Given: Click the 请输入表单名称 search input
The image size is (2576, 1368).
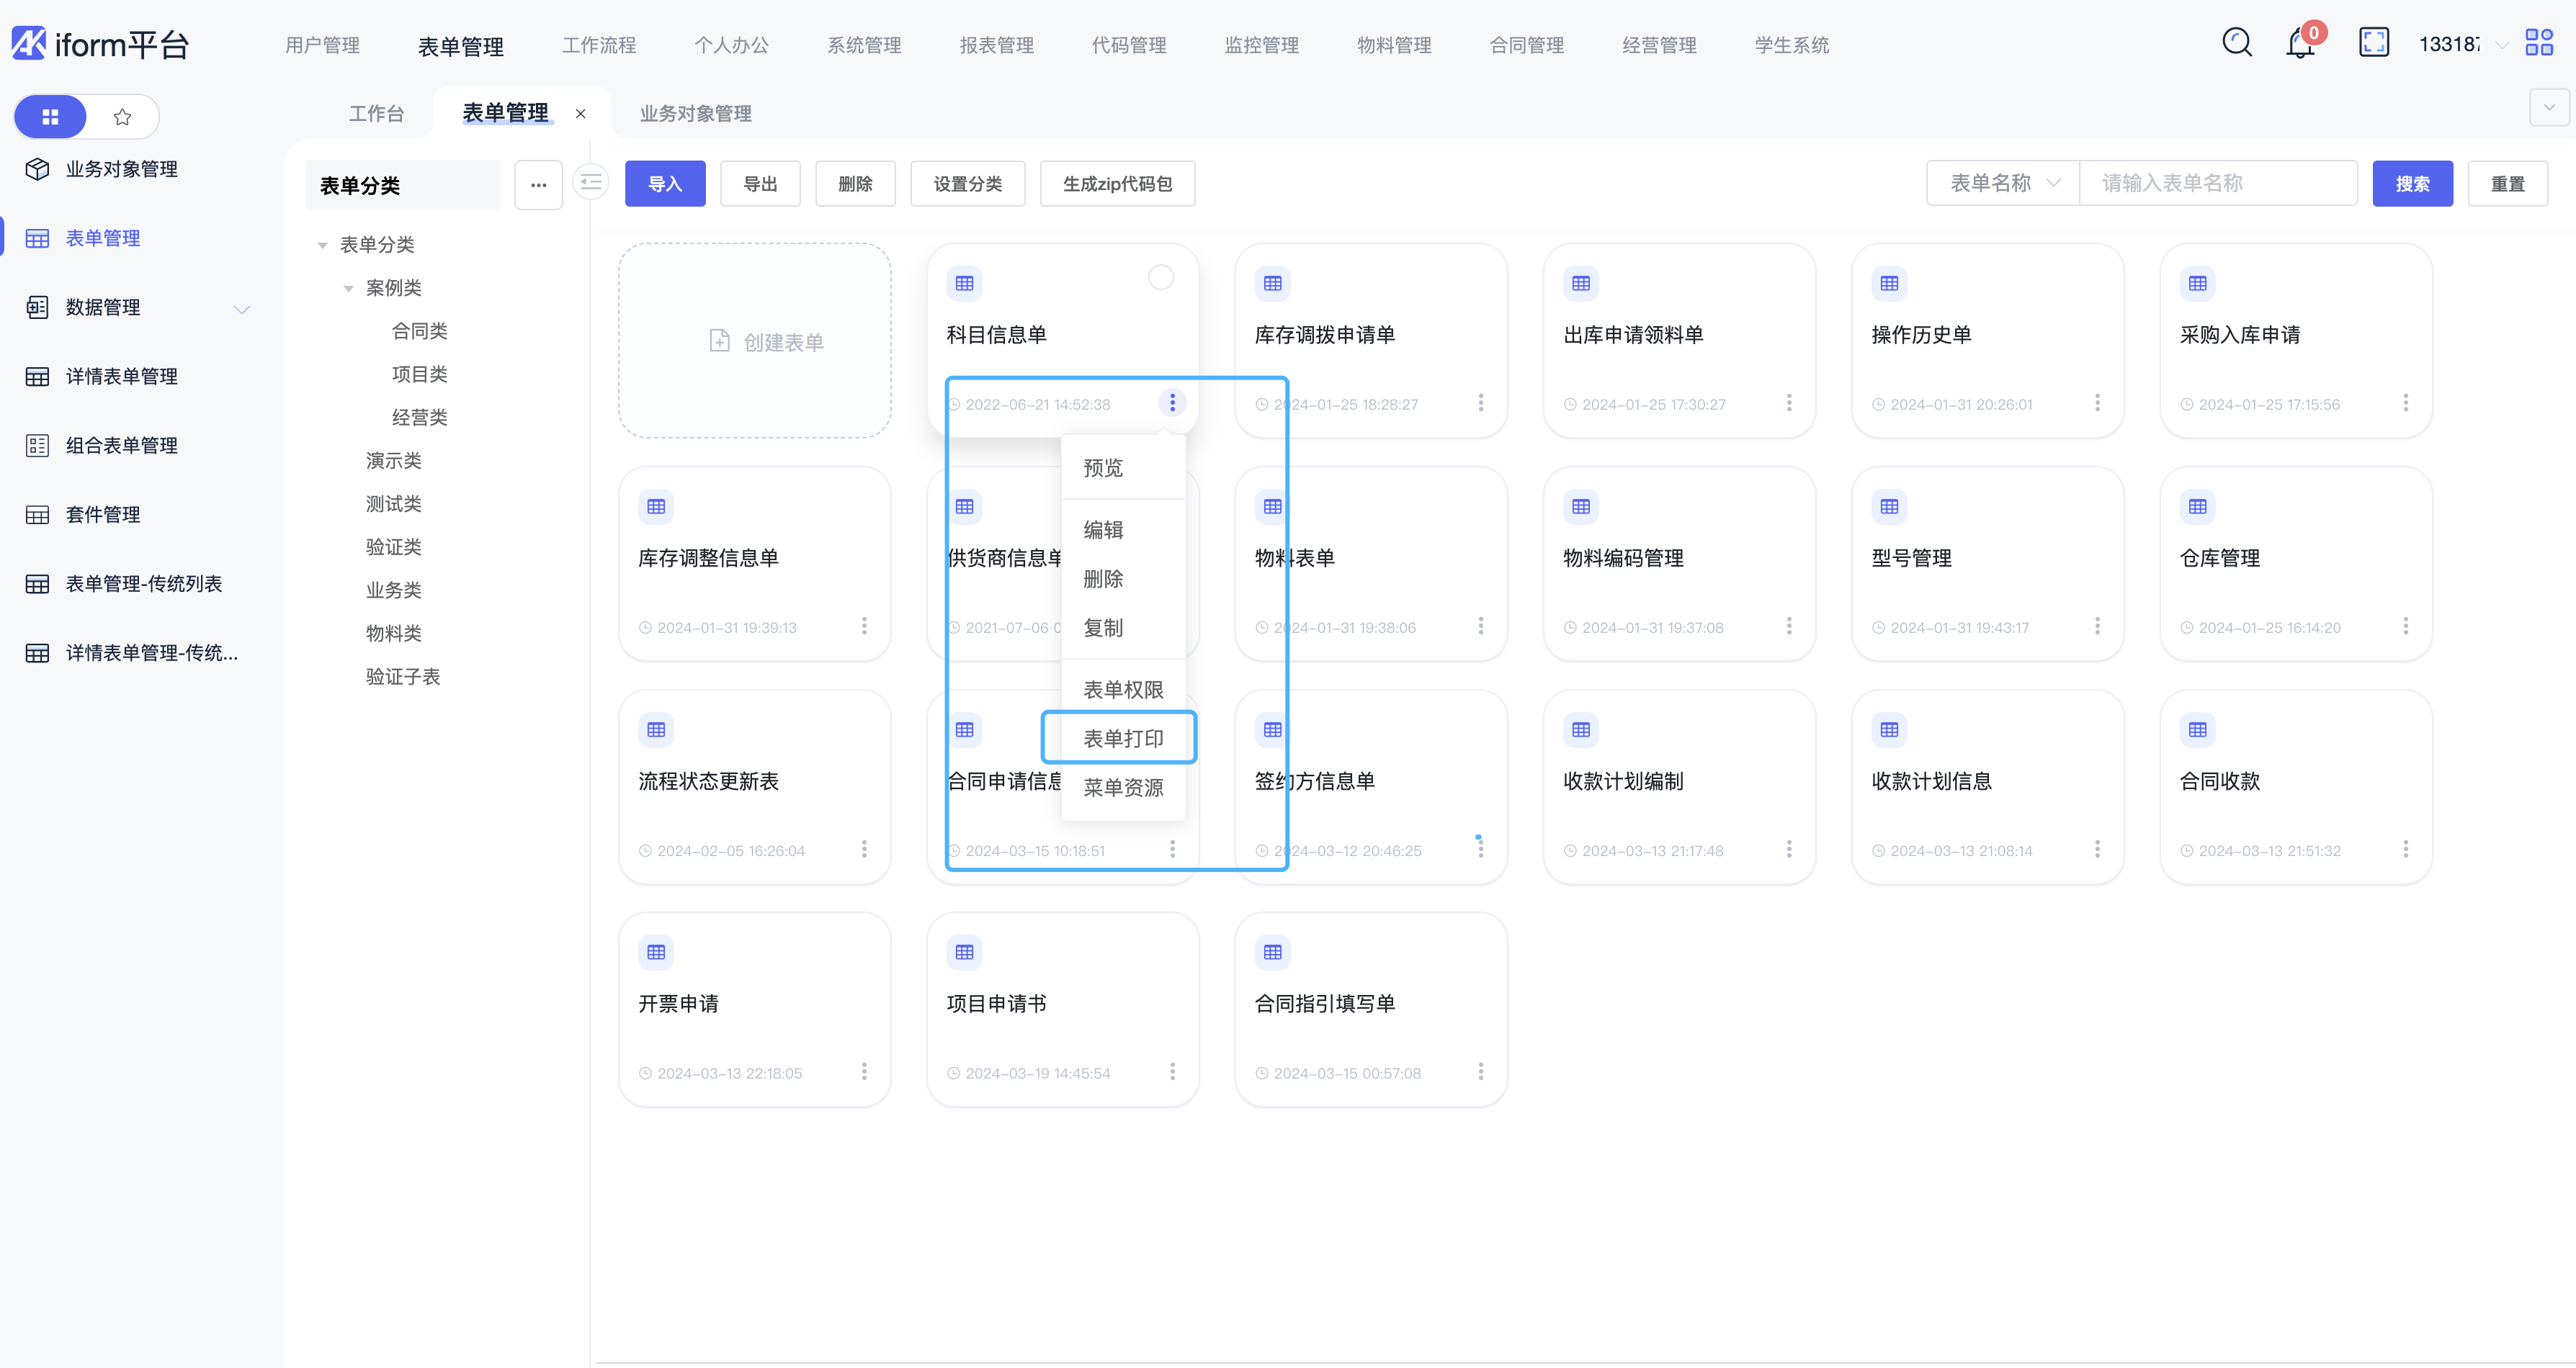Looking at the screenshot, I should (x=2217, y=183).
